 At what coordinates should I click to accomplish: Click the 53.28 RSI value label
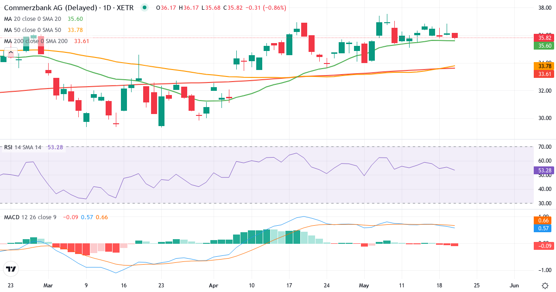545,170
